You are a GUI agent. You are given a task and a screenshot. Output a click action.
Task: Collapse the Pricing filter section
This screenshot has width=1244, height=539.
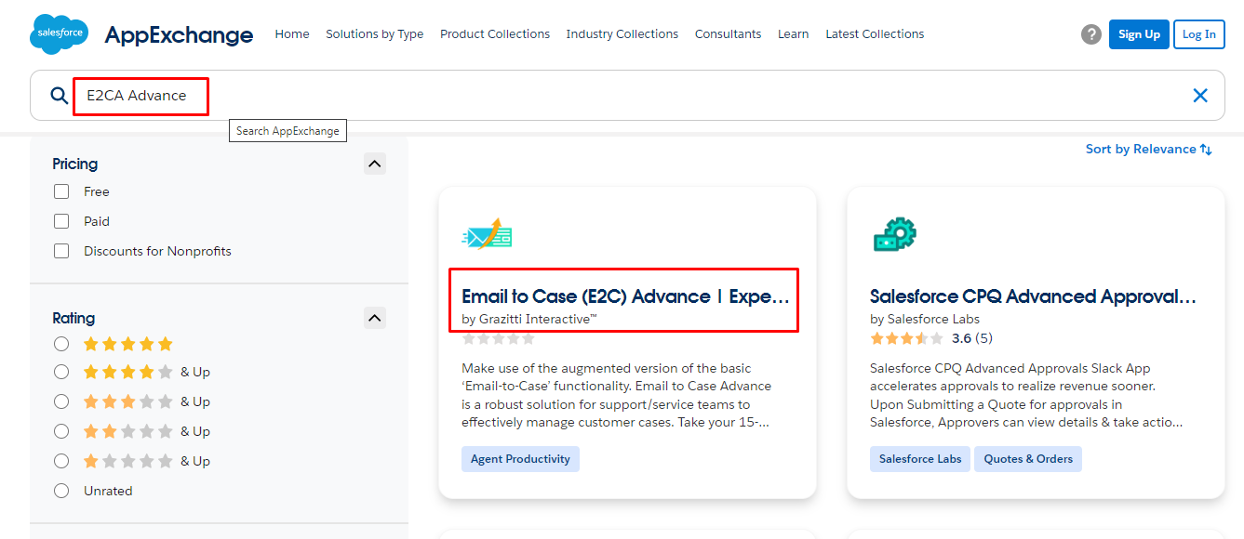[x=374, y=164]
